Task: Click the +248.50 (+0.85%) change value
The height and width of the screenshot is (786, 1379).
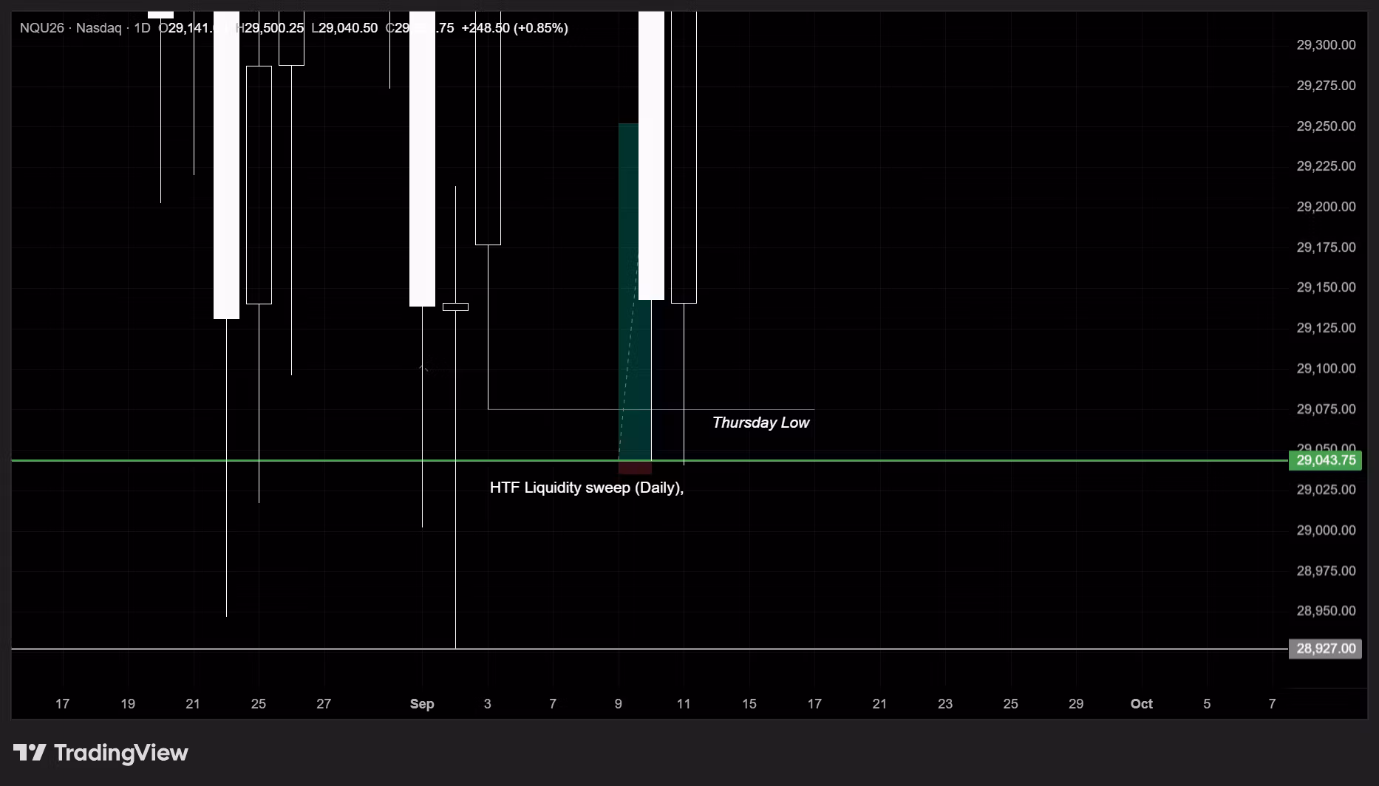Action: tap(514, 28)
